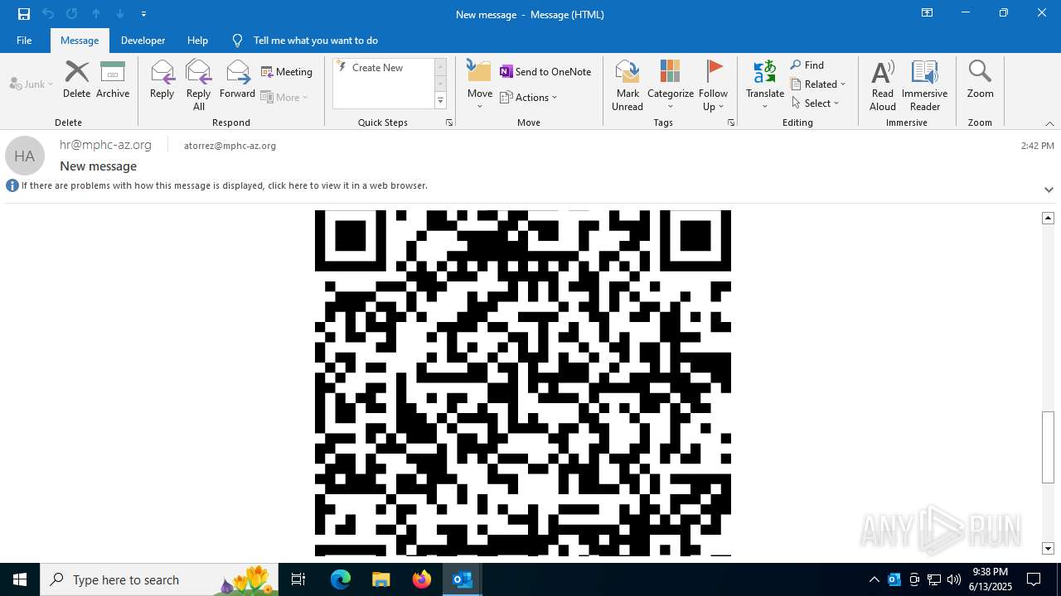This screenshot has height=596, width=1061.
Task: Click Find in the Editing group
Action: 807,65
